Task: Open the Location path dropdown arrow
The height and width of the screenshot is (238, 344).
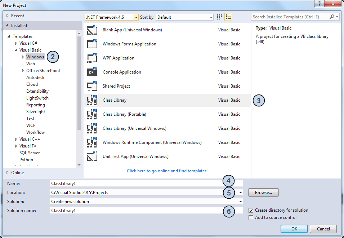Action: 241,193
